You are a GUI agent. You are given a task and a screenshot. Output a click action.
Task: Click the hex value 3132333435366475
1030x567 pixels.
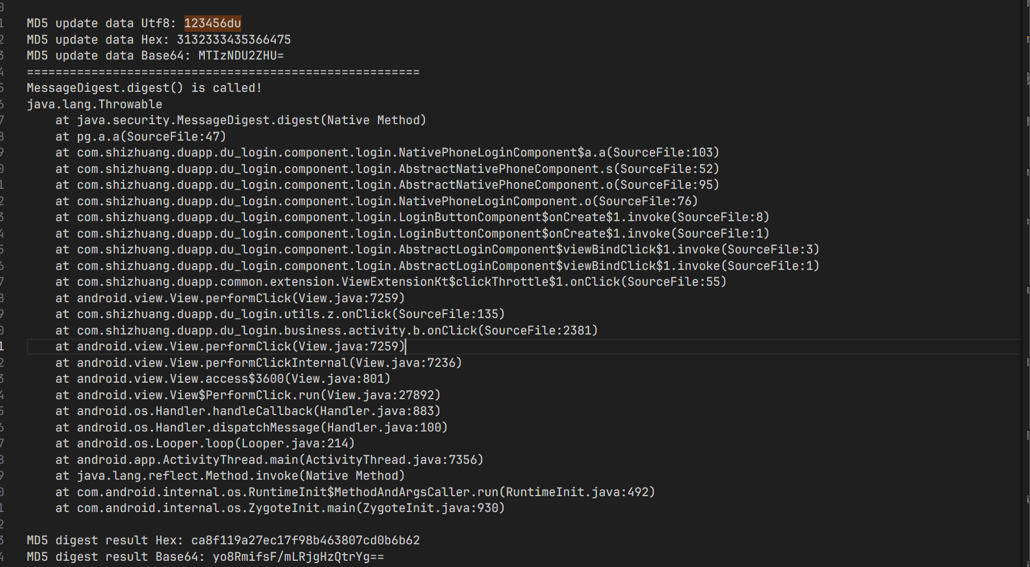coord(233,40)
